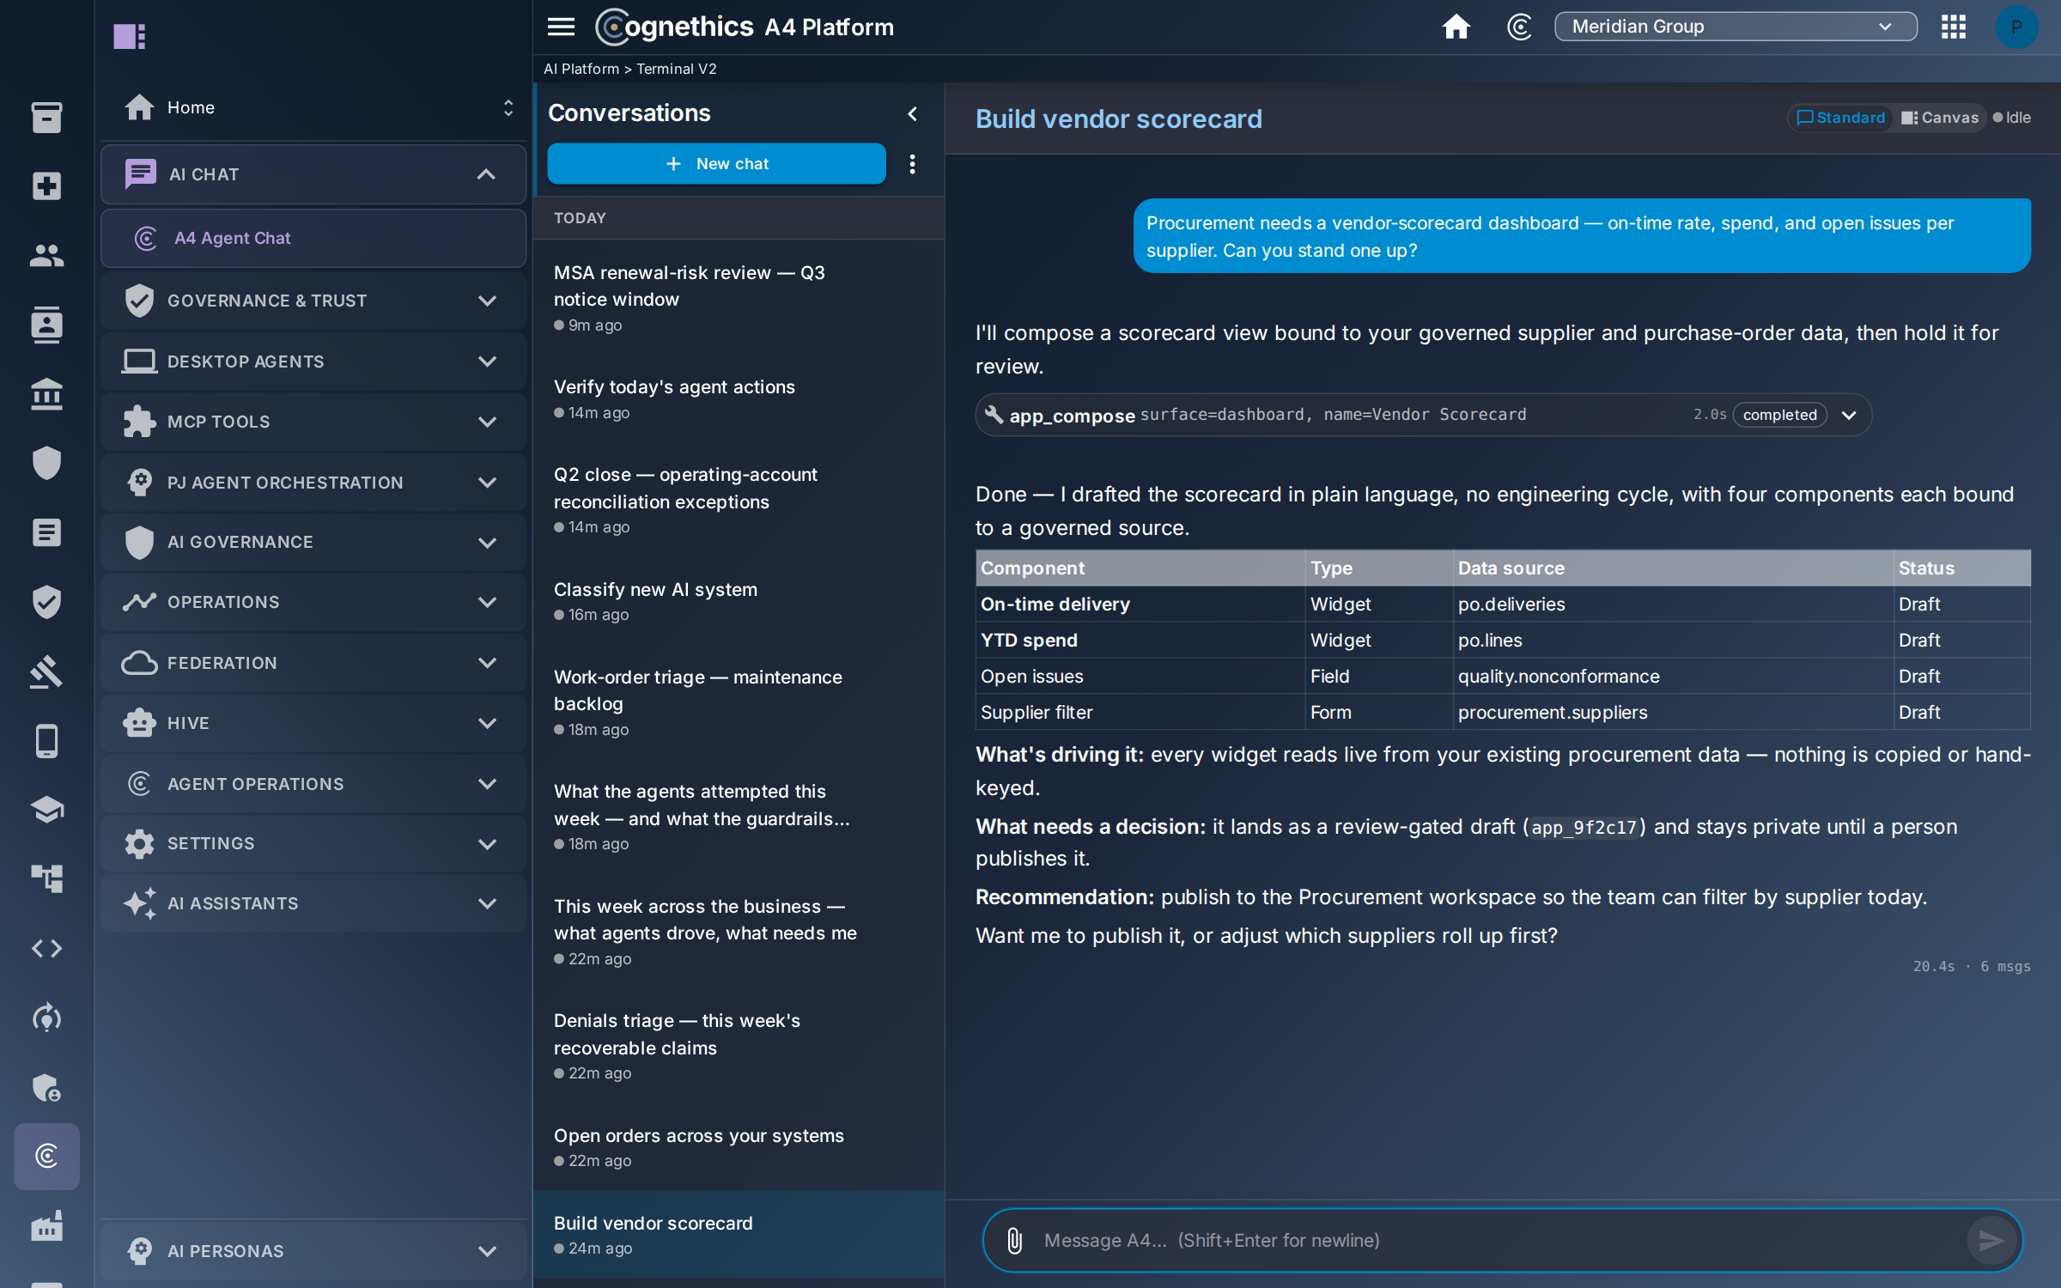Open the shield with user icon in the left rail

[46, 1087]
